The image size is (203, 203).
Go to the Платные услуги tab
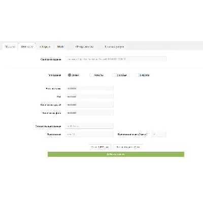coord(114,47)
